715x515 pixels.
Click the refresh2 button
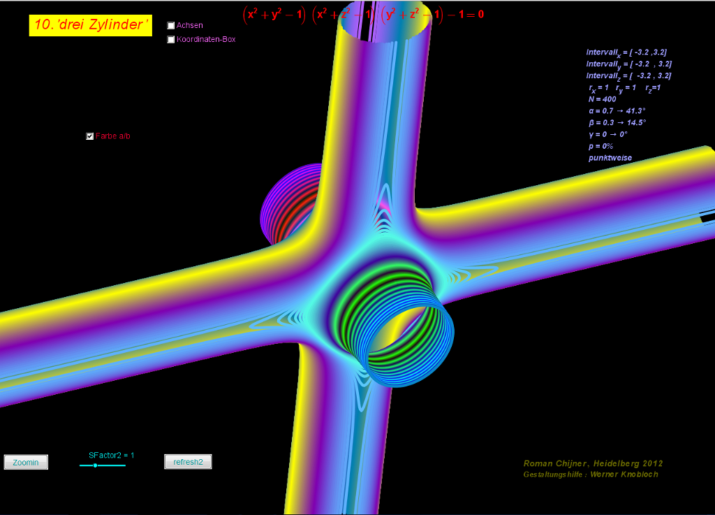188,462
